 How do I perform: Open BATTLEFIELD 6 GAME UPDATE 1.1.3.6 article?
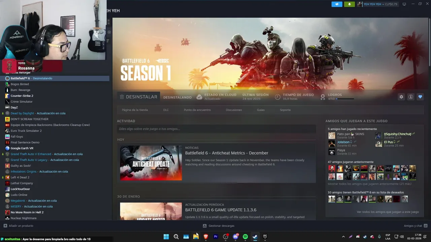(221, 210)
